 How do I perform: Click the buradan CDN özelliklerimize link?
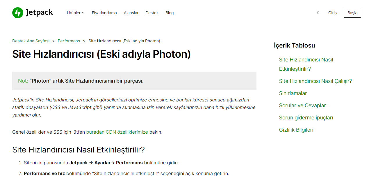click(x=118, y=132)
